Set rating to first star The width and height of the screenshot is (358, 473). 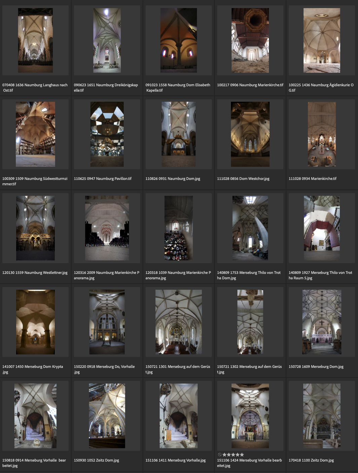click(x=225, y=455)
